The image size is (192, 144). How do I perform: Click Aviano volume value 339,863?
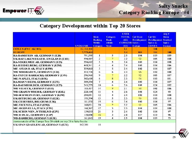click(x=88, y=69)
